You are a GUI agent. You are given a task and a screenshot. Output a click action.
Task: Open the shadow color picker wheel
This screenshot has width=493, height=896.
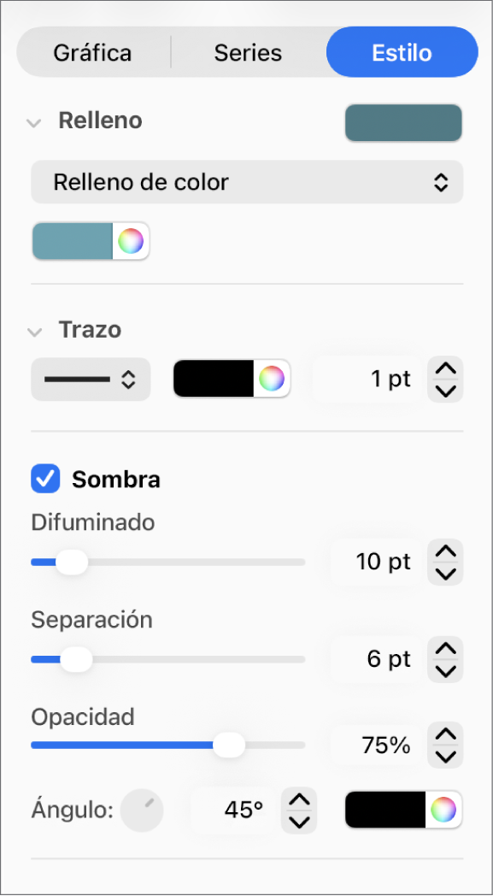(445, 809)
